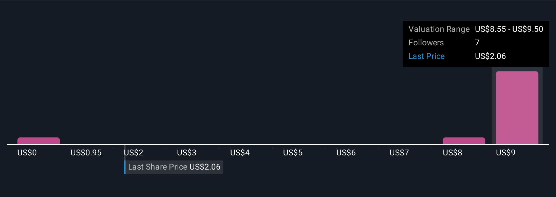Click the tall pink bar at US$9
This screenshot has height=197, width=556.
click(x=517, y=108)
